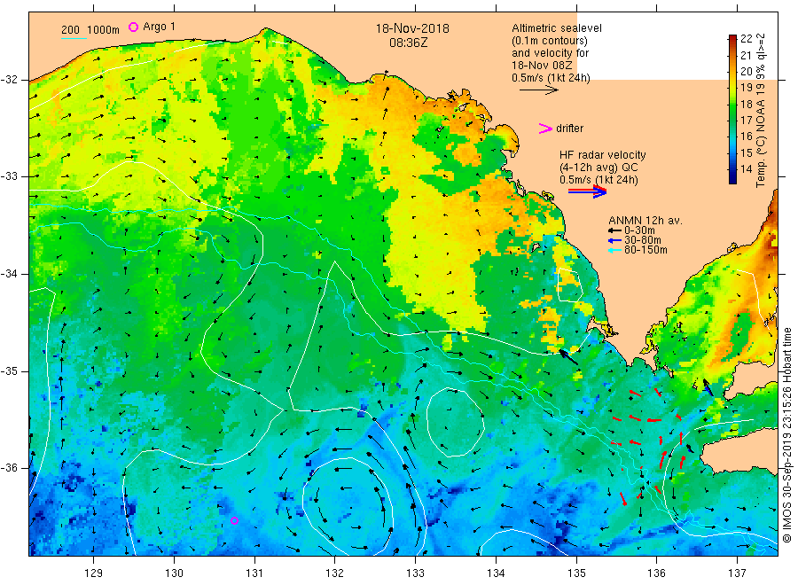Click the -36 latitude axis label

(9, 468)
